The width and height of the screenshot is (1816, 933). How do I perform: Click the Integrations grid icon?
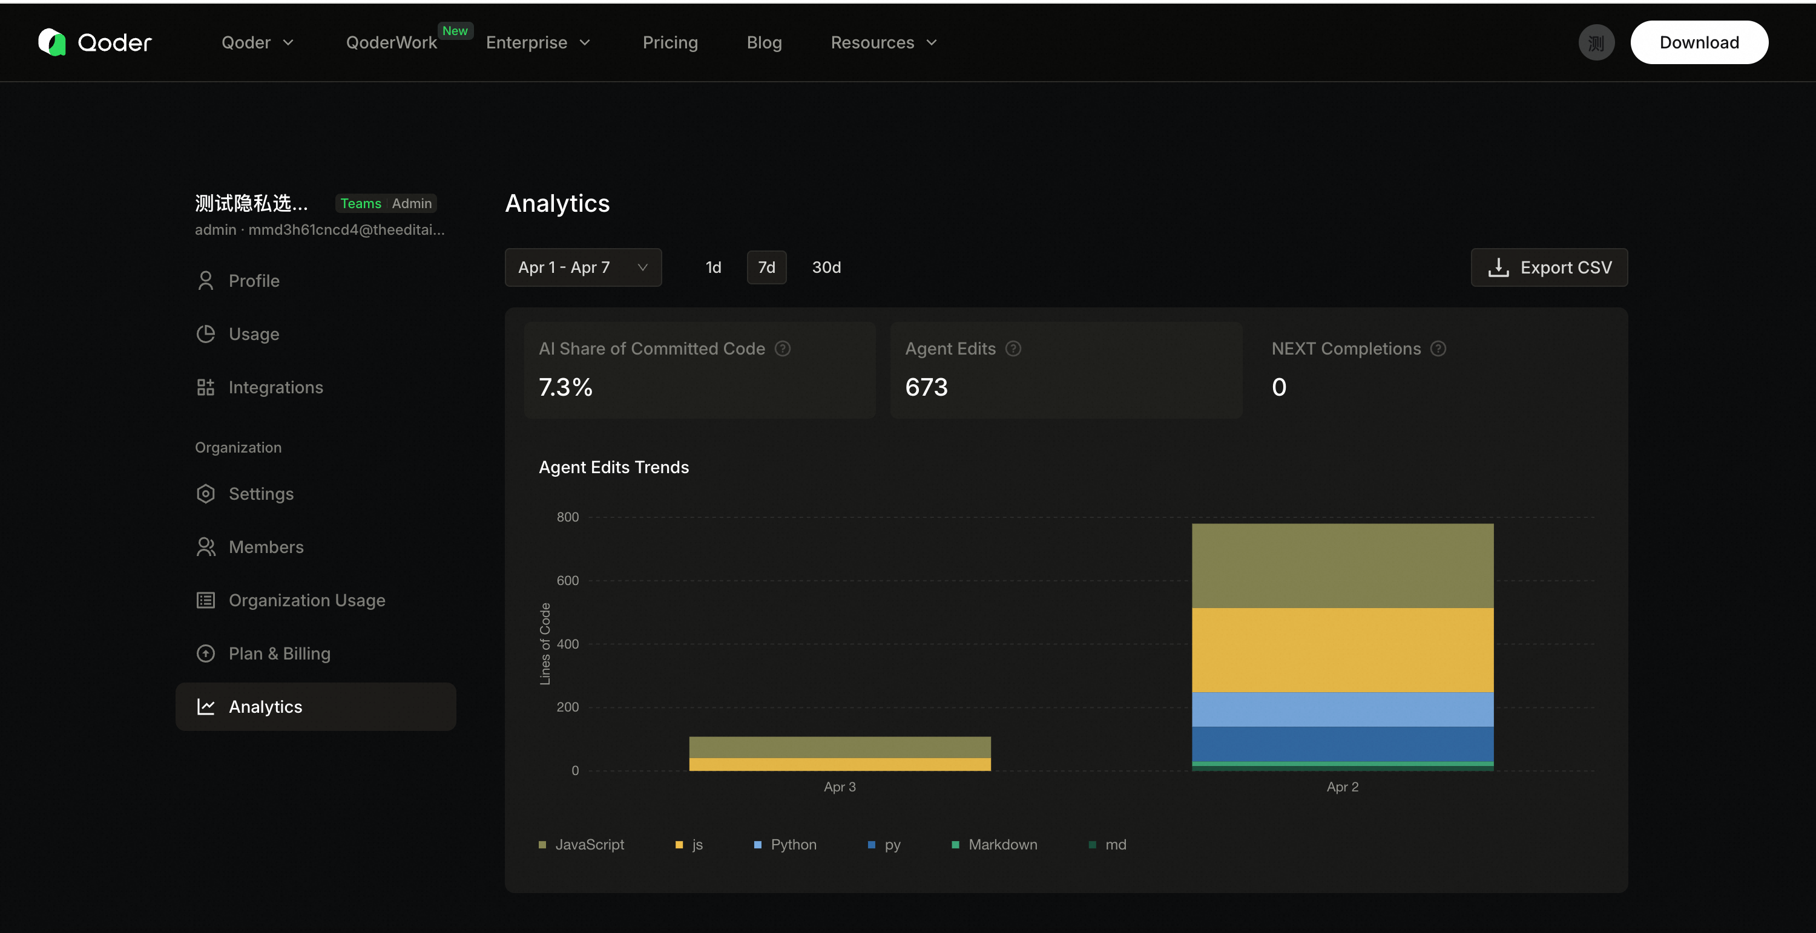(x=205, y=388)
